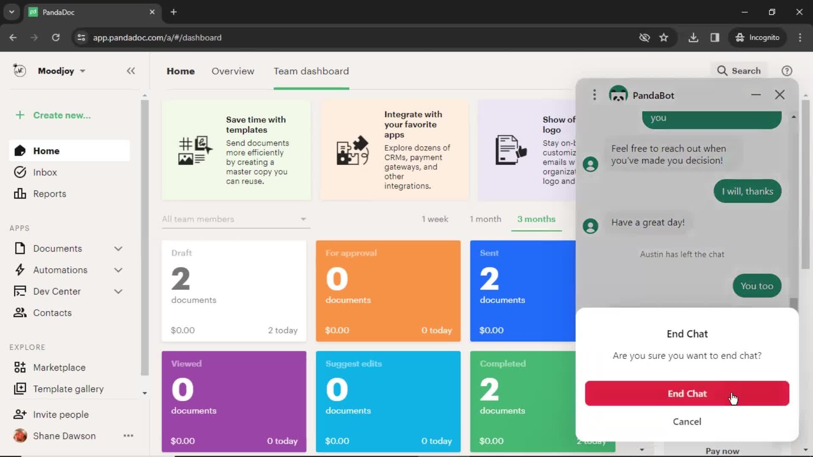Select the 1 week range
The width and height of the screenshot is (813, 457).
tap(435, 219)
